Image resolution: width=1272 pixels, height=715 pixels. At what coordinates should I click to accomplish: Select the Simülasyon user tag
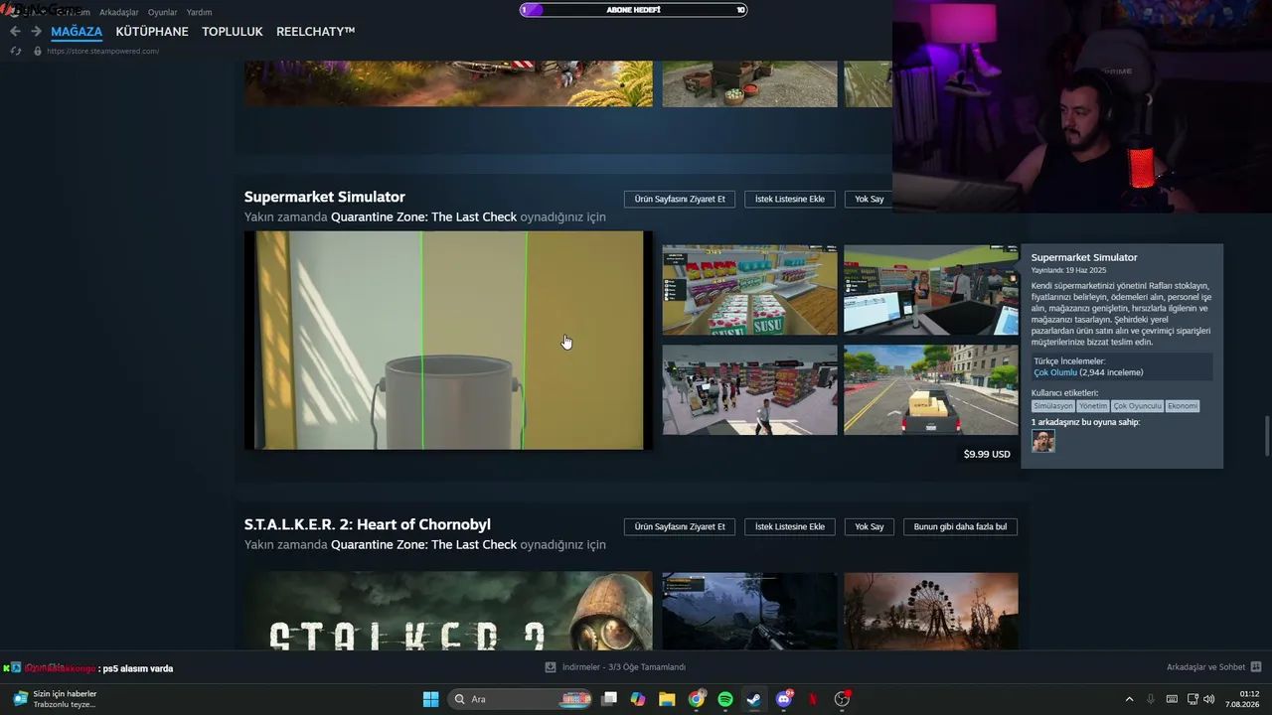[x=1053, y=406]
